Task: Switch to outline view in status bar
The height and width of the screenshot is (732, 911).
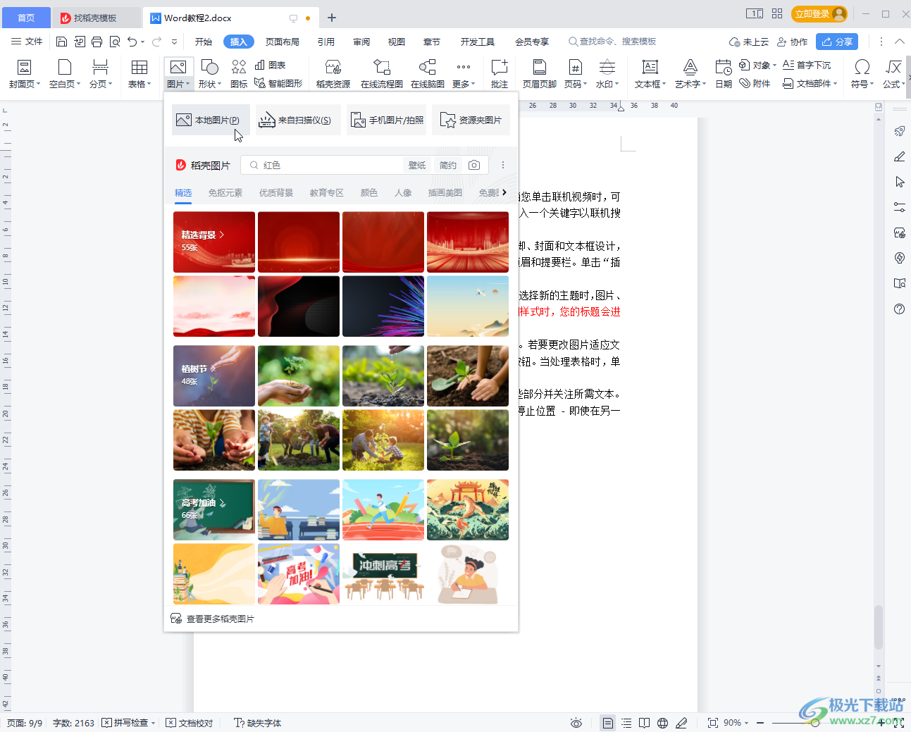Action: [x=626, y=723]
